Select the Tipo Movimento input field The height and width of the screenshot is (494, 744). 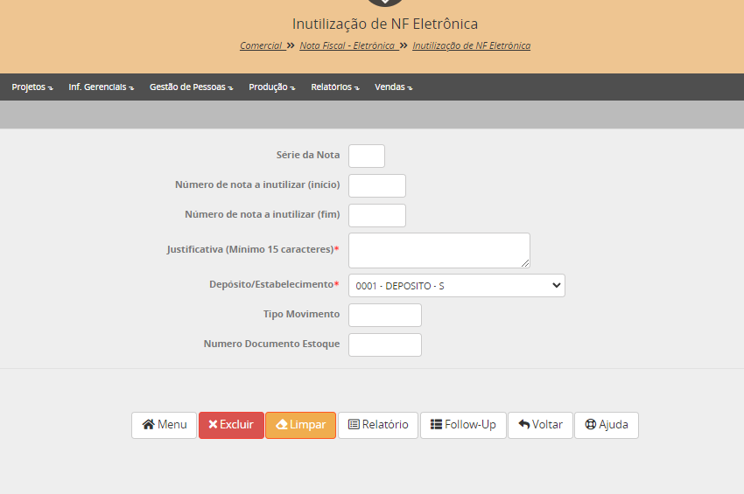384,315
